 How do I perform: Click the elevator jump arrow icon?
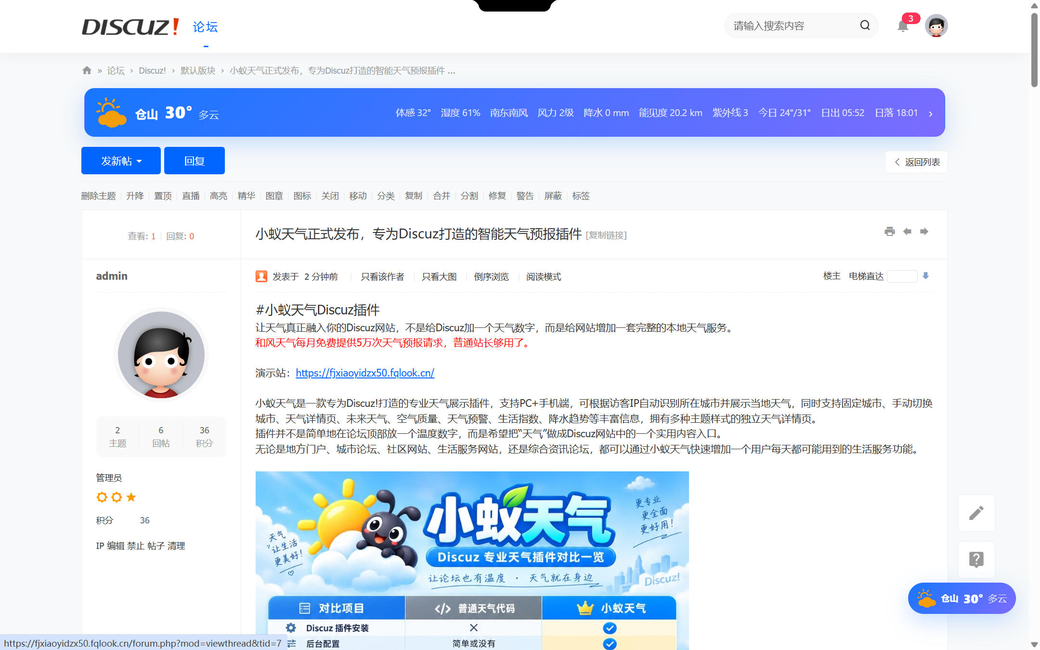(x=925, y=276)
